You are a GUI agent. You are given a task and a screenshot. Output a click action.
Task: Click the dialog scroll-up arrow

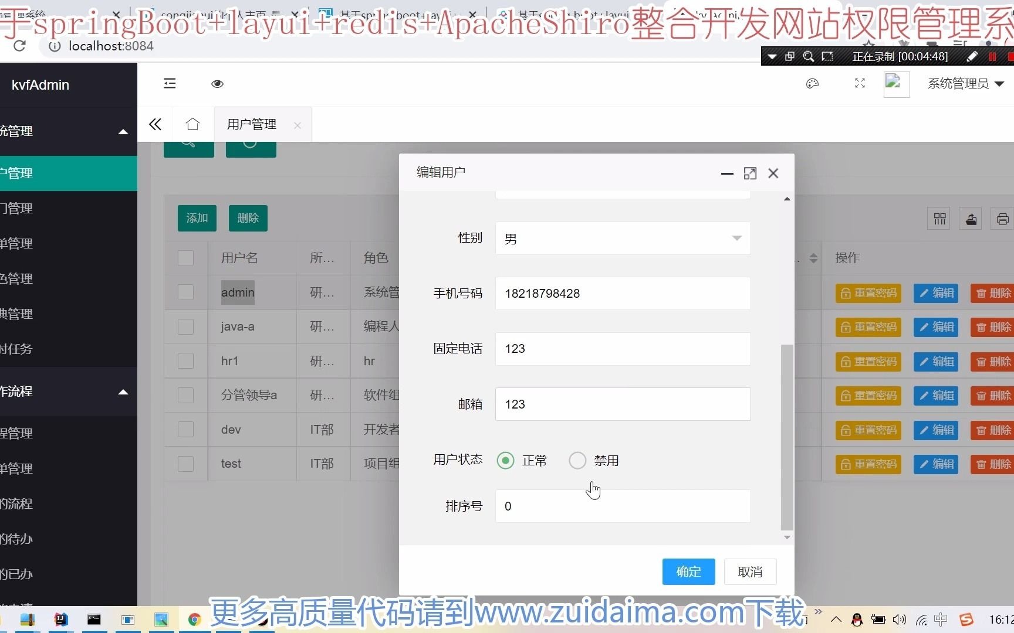(787, 199)
